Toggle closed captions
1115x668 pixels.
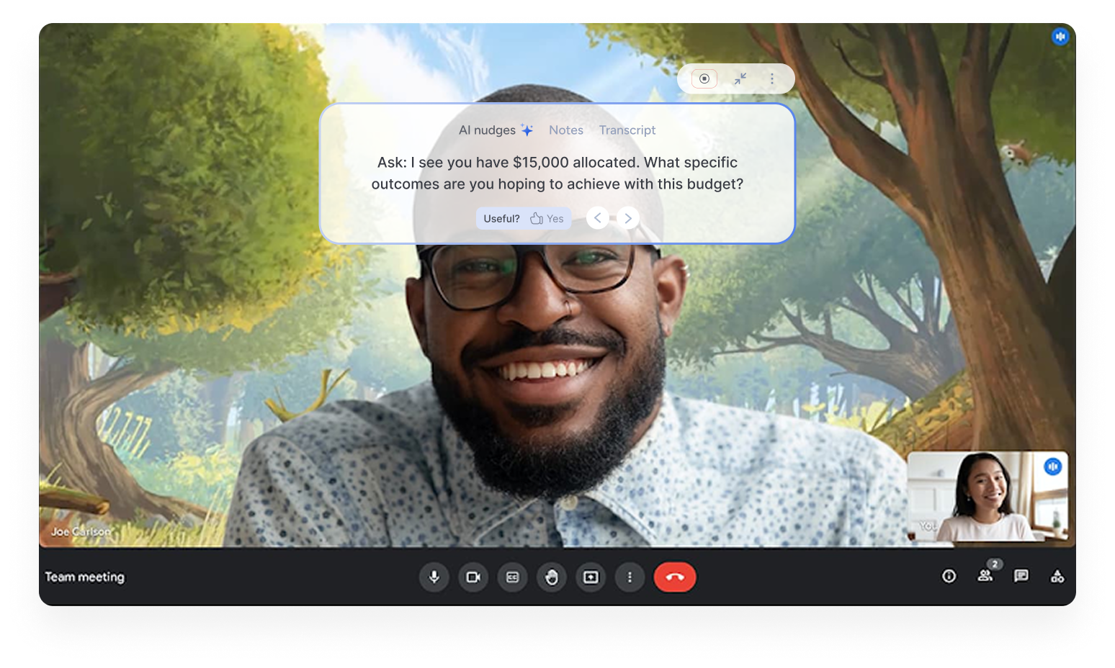pos(512,577)
